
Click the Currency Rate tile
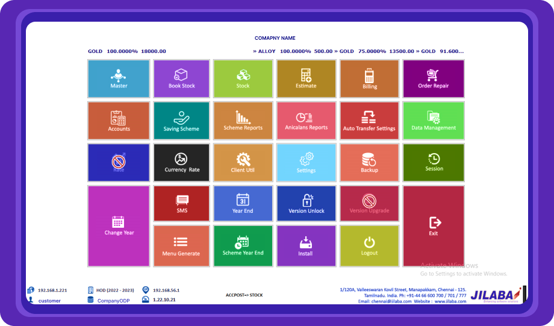[181, 163]
